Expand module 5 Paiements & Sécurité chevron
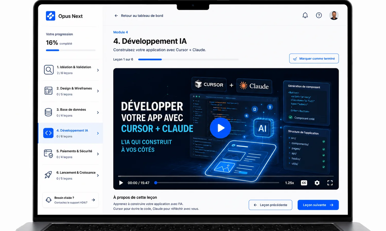The image size is (386, 231). pyautogui.click(x=98, y=154)
